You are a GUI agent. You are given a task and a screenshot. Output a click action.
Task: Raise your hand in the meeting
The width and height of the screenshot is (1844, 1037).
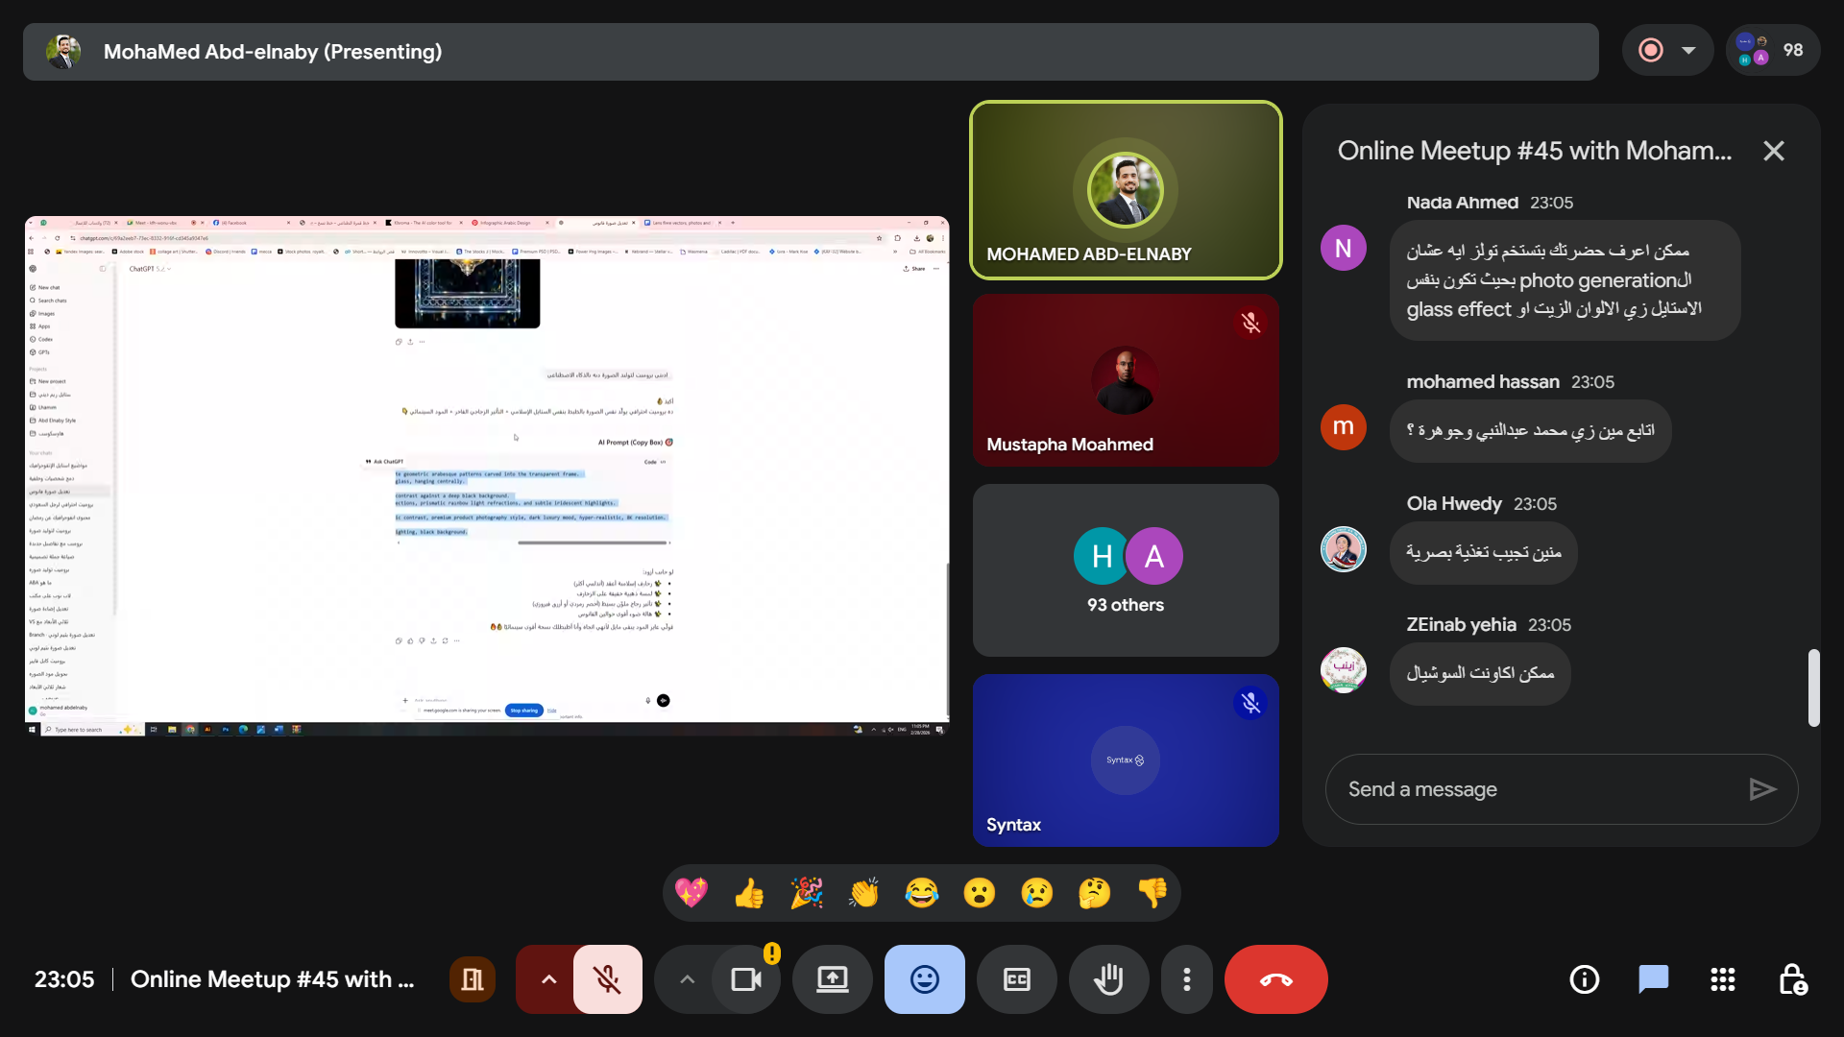pos(1108,979)
